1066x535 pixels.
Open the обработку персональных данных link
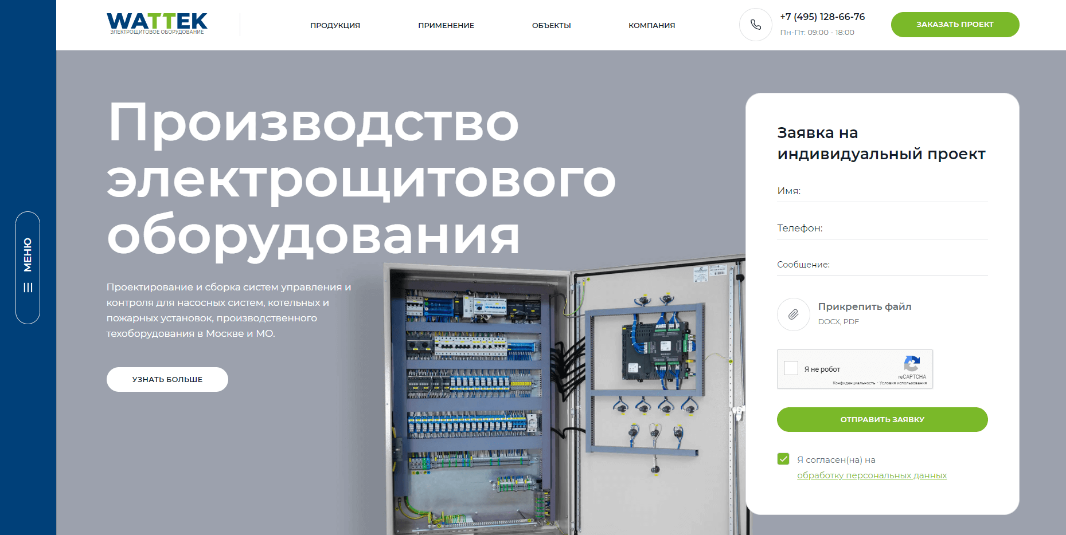point(872,475)
